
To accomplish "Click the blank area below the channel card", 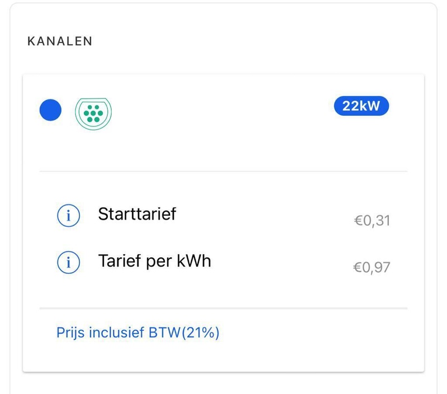I will click(223, 383).
